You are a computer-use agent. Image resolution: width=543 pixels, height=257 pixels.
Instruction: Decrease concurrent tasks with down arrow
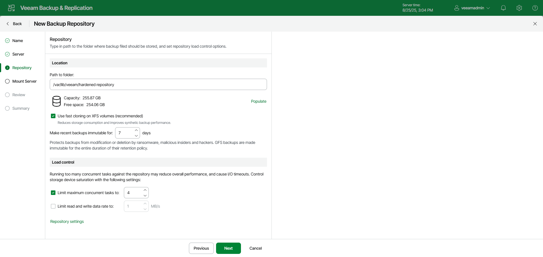click(x=145, y=196)
